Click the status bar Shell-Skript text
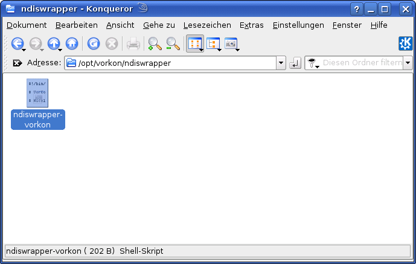Viewport: 416px width, 264px height. 141,251
